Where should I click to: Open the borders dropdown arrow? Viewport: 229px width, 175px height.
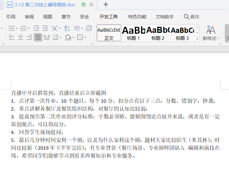[85, 37]
